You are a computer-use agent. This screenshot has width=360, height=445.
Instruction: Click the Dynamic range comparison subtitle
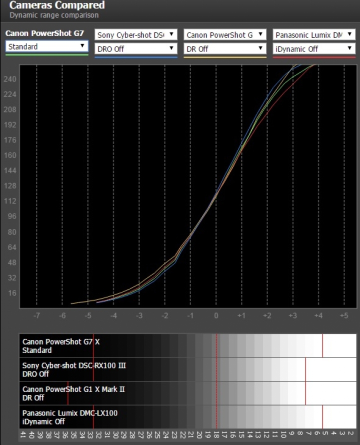[54, 15]
